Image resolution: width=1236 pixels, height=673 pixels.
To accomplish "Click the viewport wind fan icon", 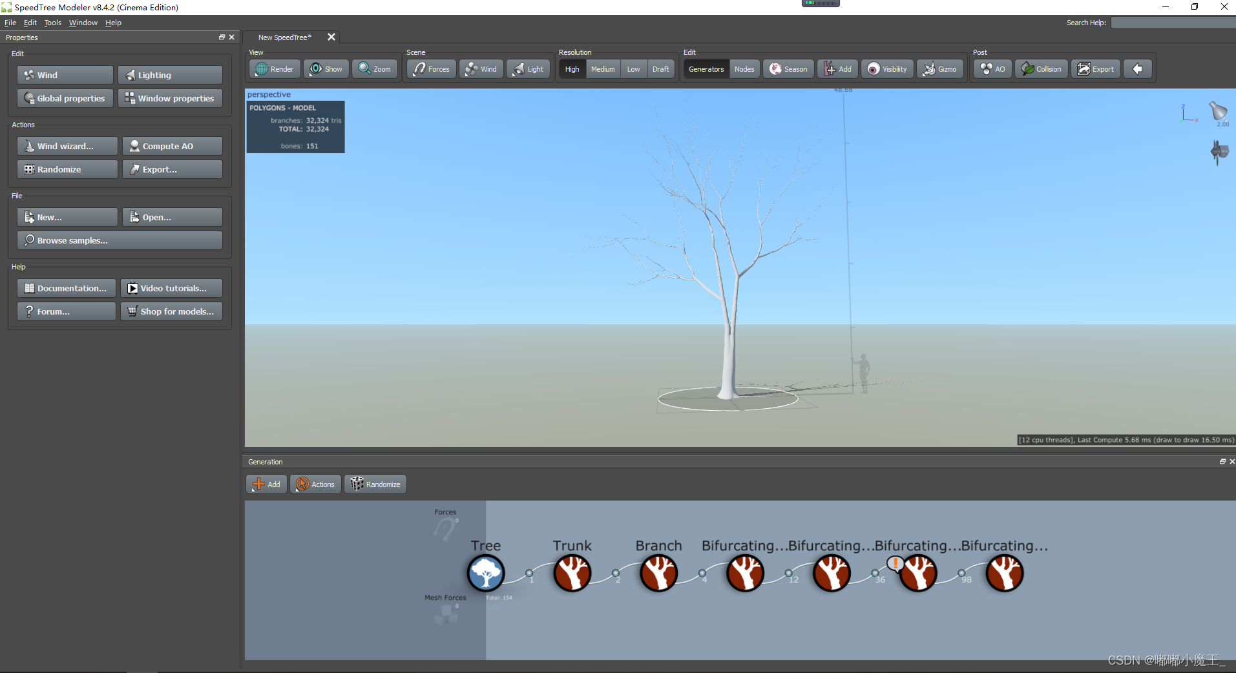I will pos(1219,152).
